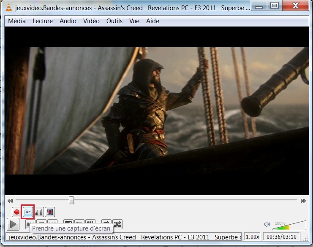This screenshot has height=247, width=313.
Task: Open the Audio menu
Action: pos(68,21)
